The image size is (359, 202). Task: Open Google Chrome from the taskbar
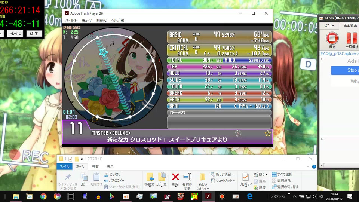click(x=43, y=196)
